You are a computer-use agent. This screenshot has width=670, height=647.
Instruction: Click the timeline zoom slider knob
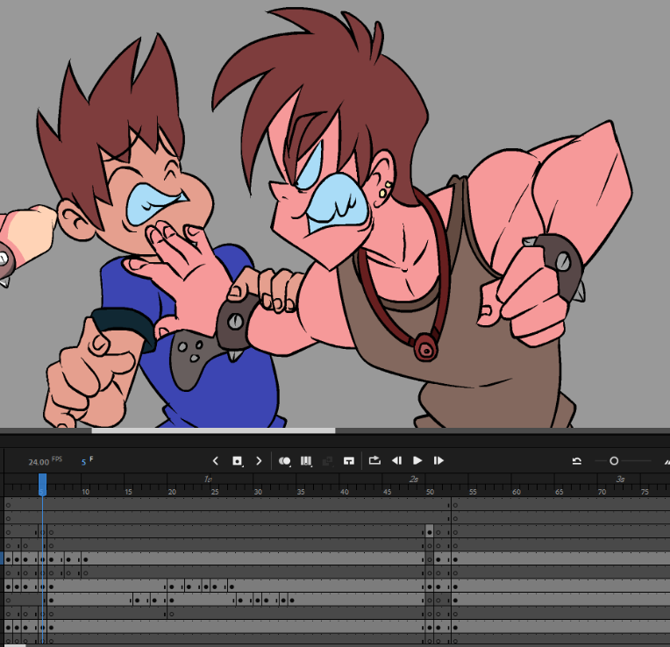614,461
